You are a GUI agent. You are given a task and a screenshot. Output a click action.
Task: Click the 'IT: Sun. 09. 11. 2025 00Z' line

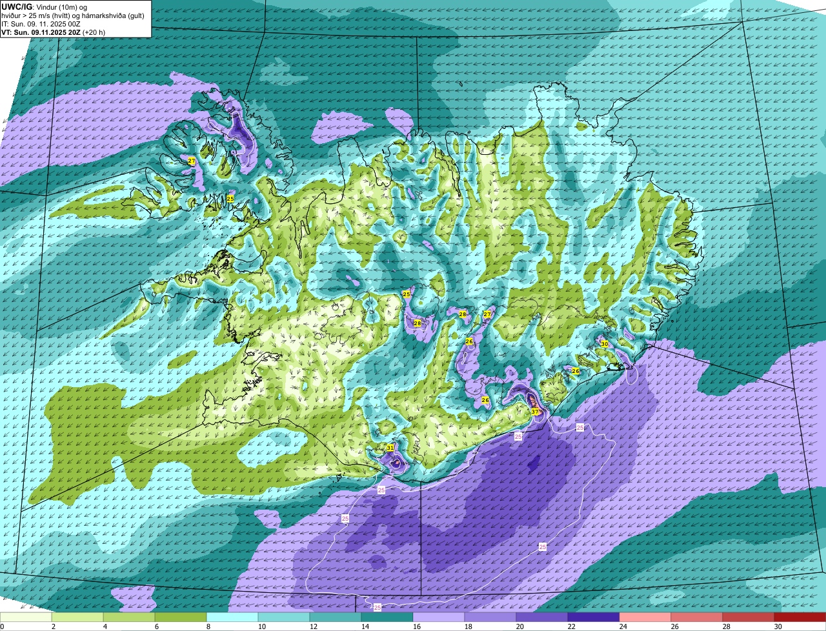point(41,23)
